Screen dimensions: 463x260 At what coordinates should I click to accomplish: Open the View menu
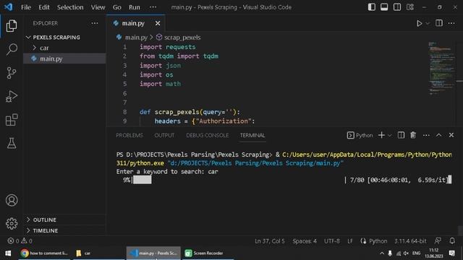[98, 7]
